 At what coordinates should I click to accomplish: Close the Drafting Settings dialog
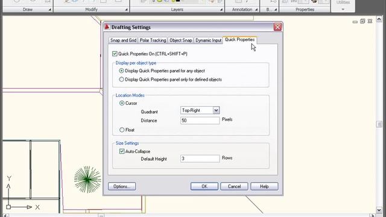(x=277, y=27)
